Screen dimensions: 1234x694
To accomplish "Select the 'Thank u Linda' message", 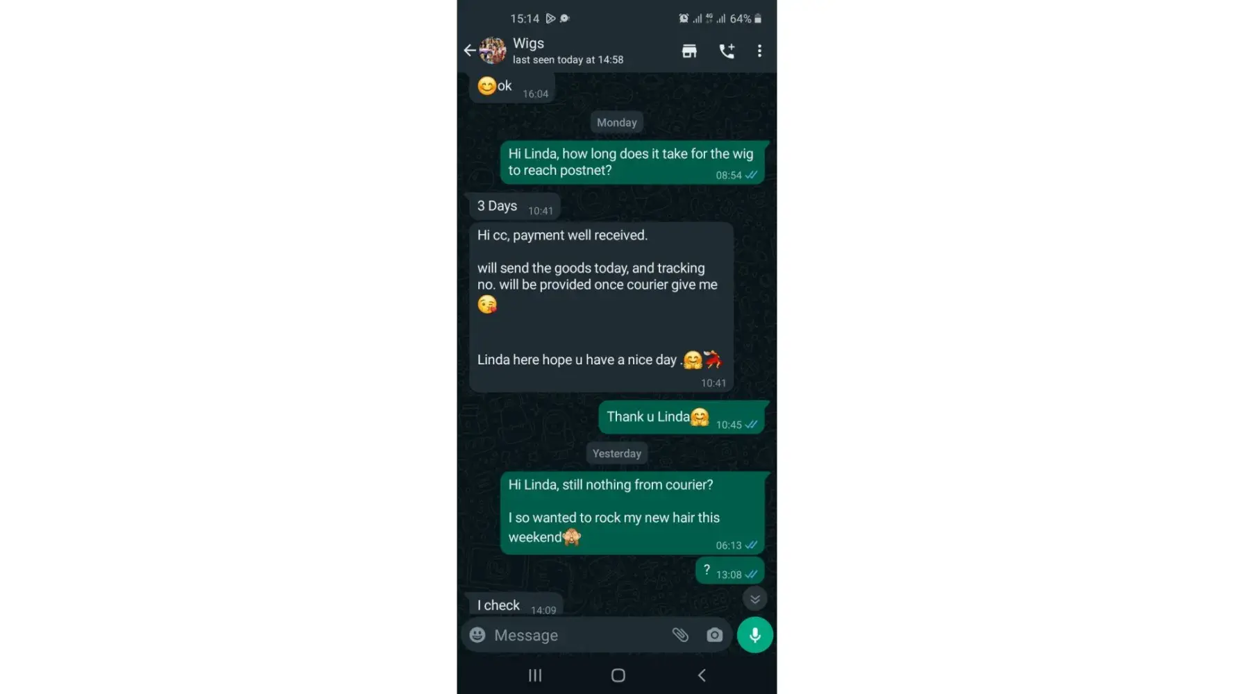I will tap(682, 418).
